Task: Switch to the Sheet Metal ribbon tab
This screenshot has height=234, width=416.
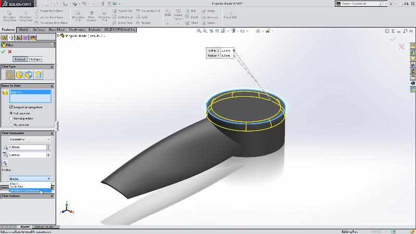Action: coord(57,30)
